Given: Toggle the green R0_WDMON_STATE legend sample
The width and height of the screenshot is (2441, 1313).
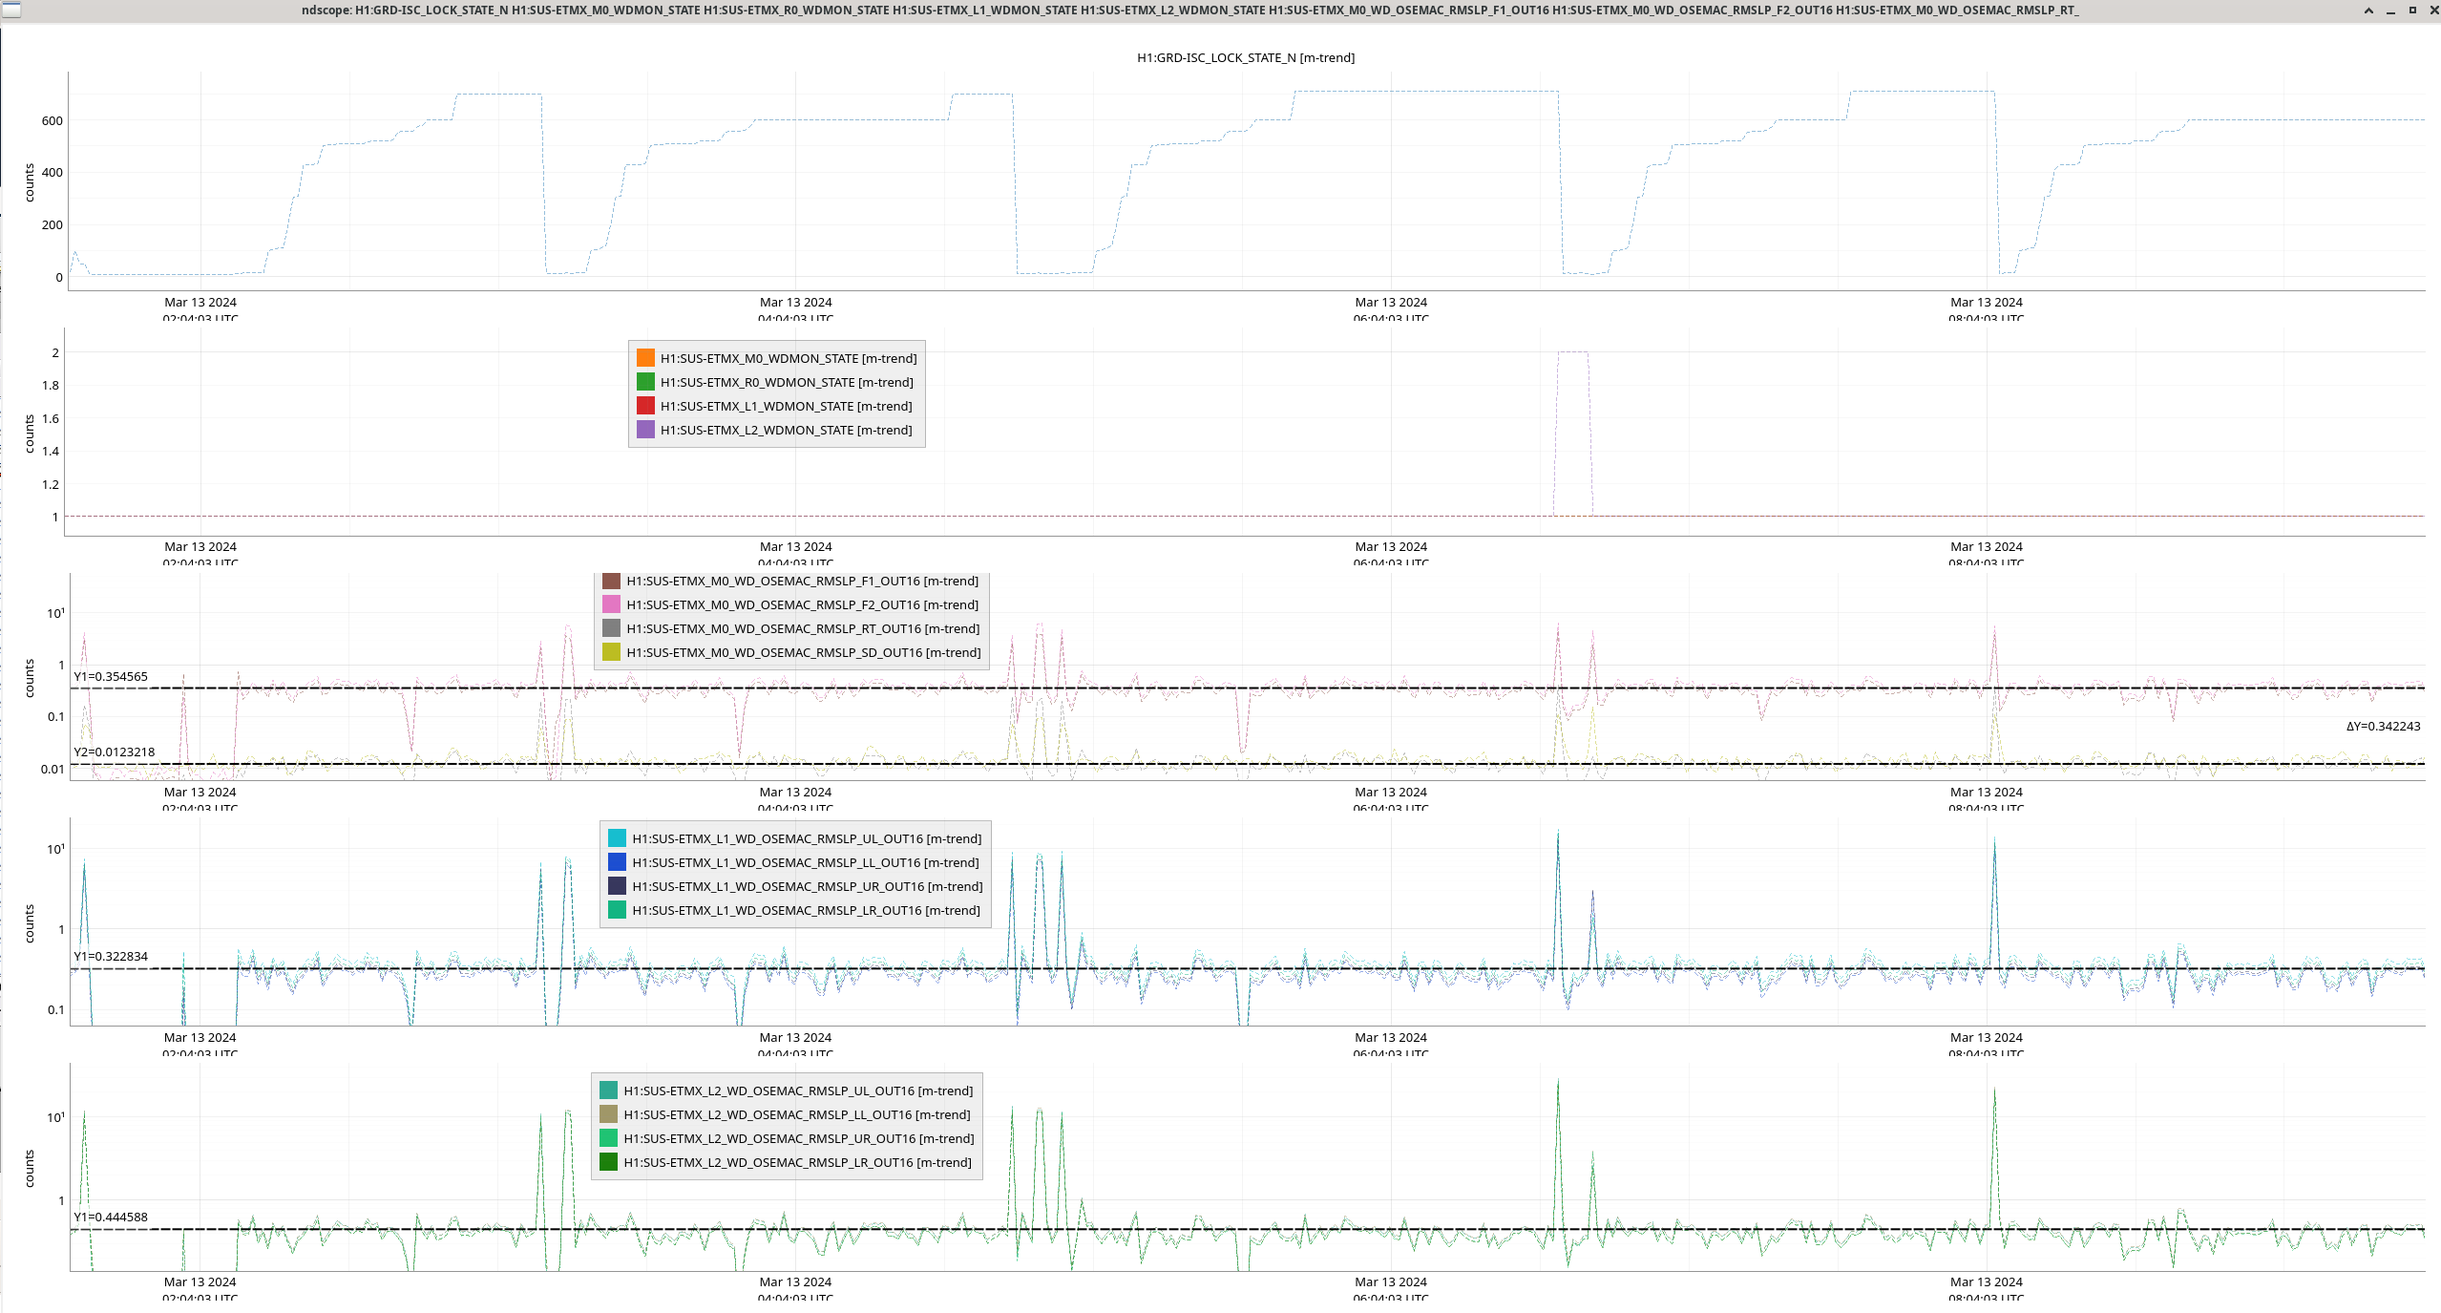Looking at the screenshot, I should click(645, 382).
